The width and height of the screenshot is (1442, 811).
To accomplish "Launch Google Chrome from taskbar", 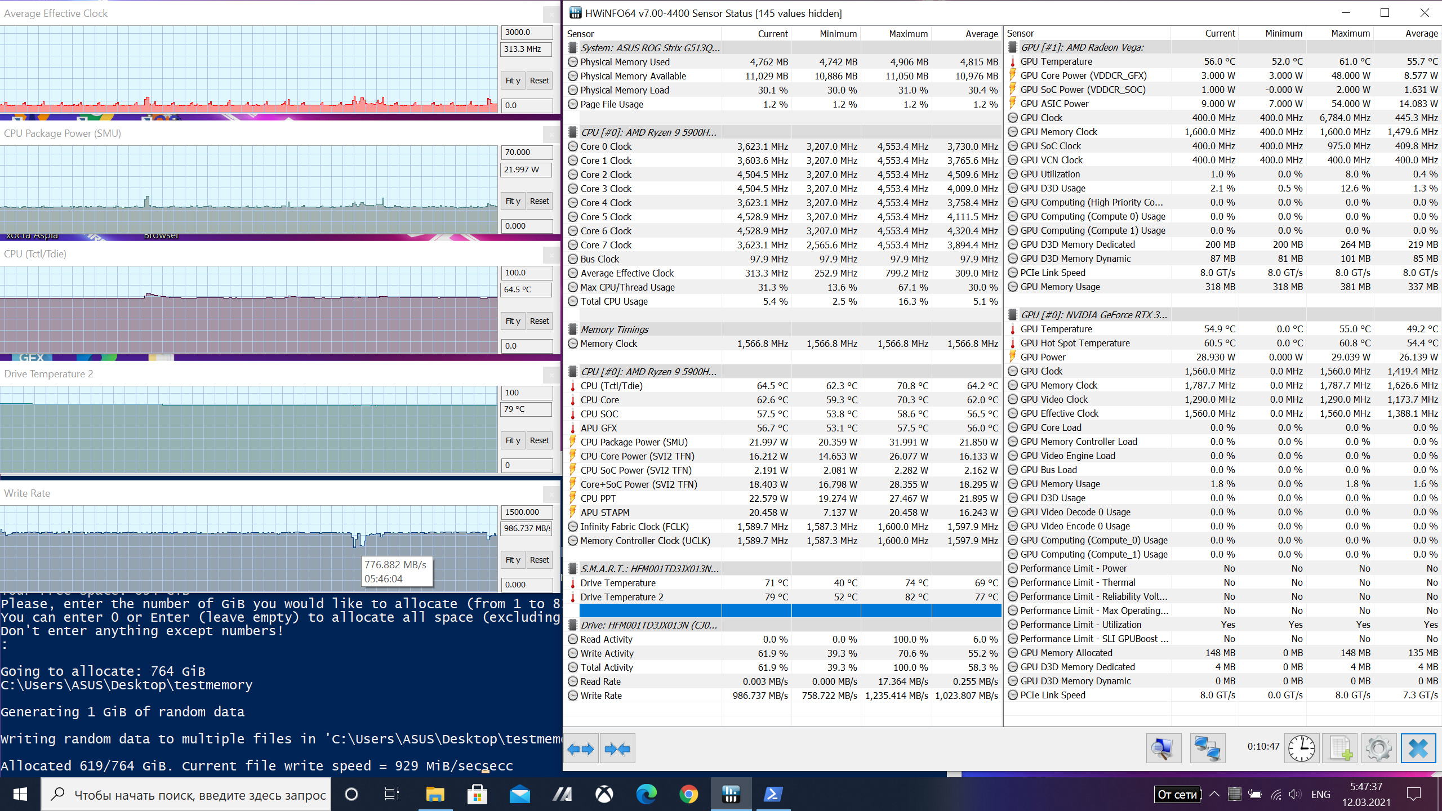I will coord(688,795).
